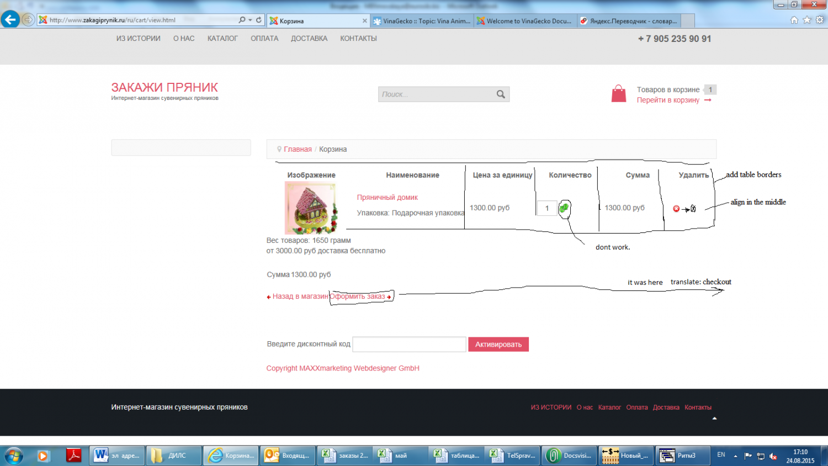Image resolution: width=828 pixels, height=466 pixels.
Task: Show hidden system tray icons
Action: 735,456
